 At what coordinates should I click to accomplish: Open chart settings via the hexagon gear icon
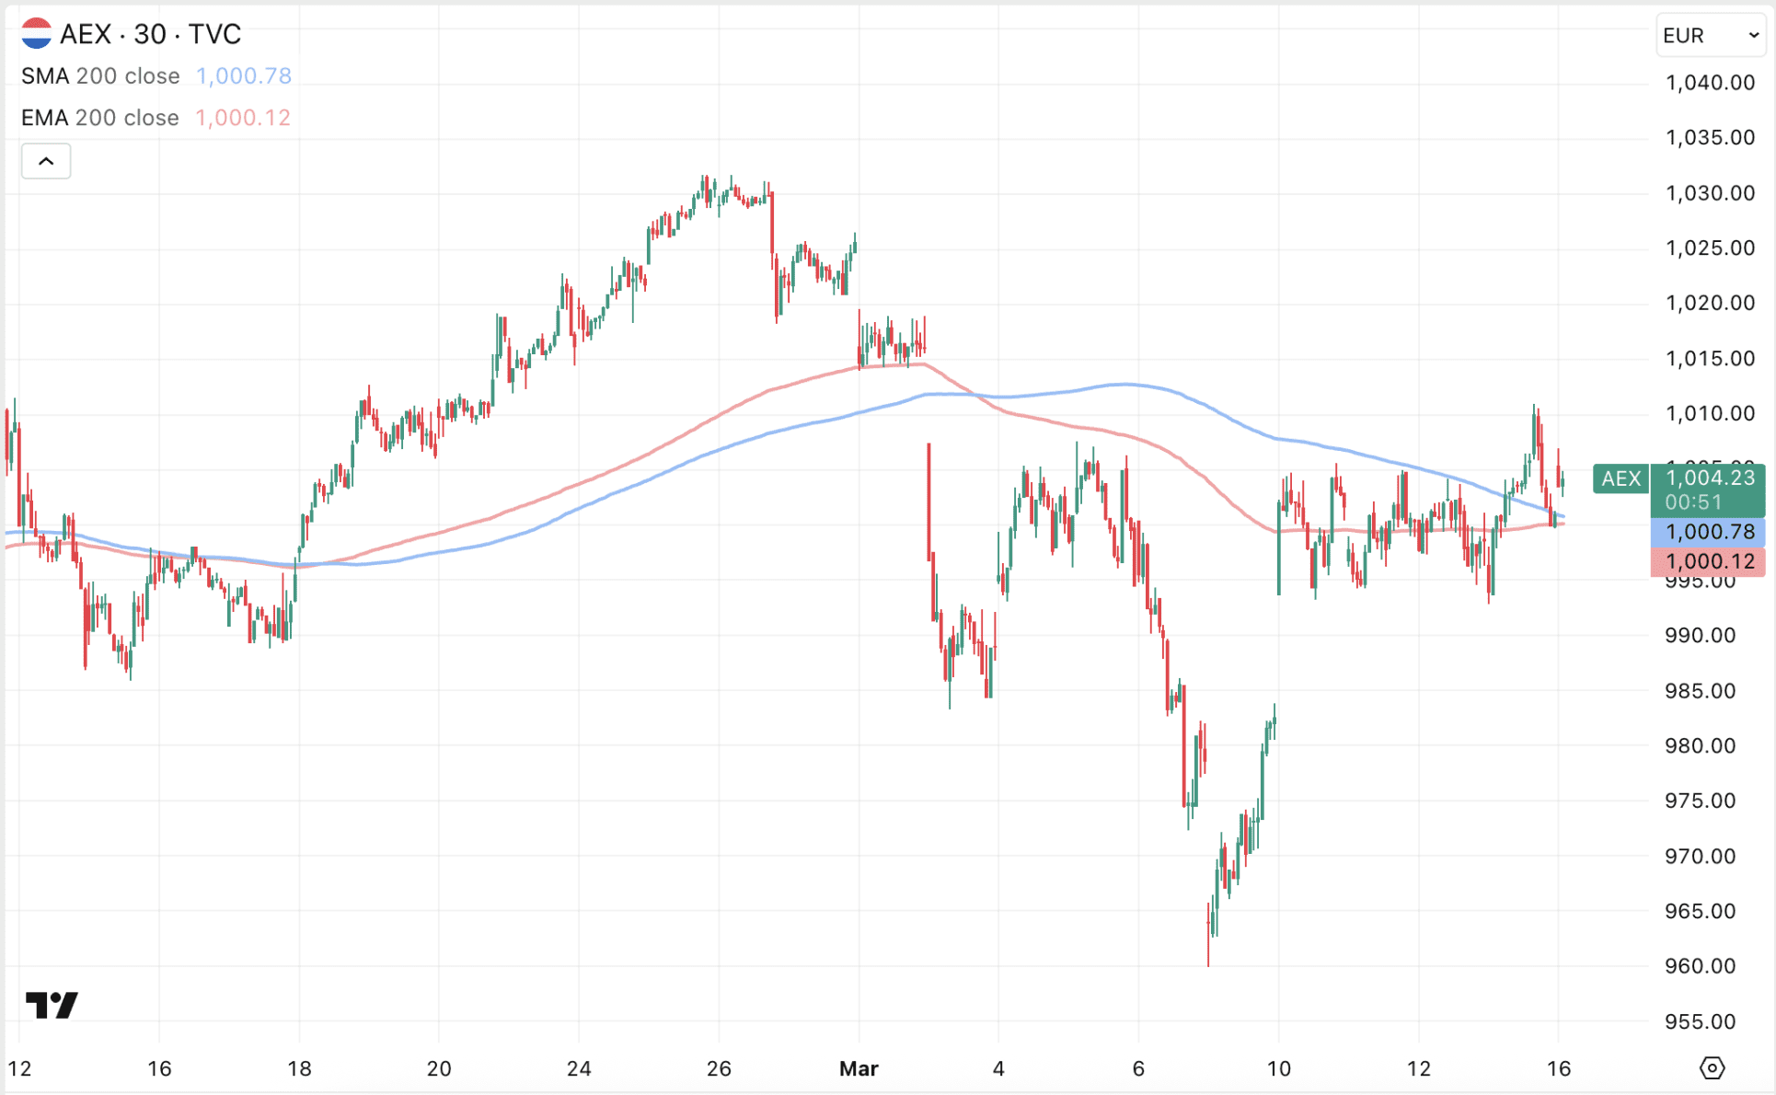pyautogui.click(x=1712, y=1068)
